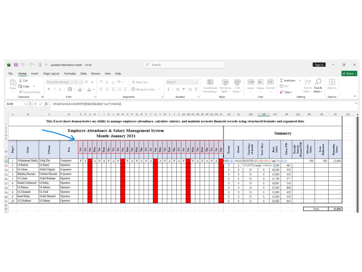Screen dimensions: 362x272
Task: Click the Percent Style icon
Action: 177,89
